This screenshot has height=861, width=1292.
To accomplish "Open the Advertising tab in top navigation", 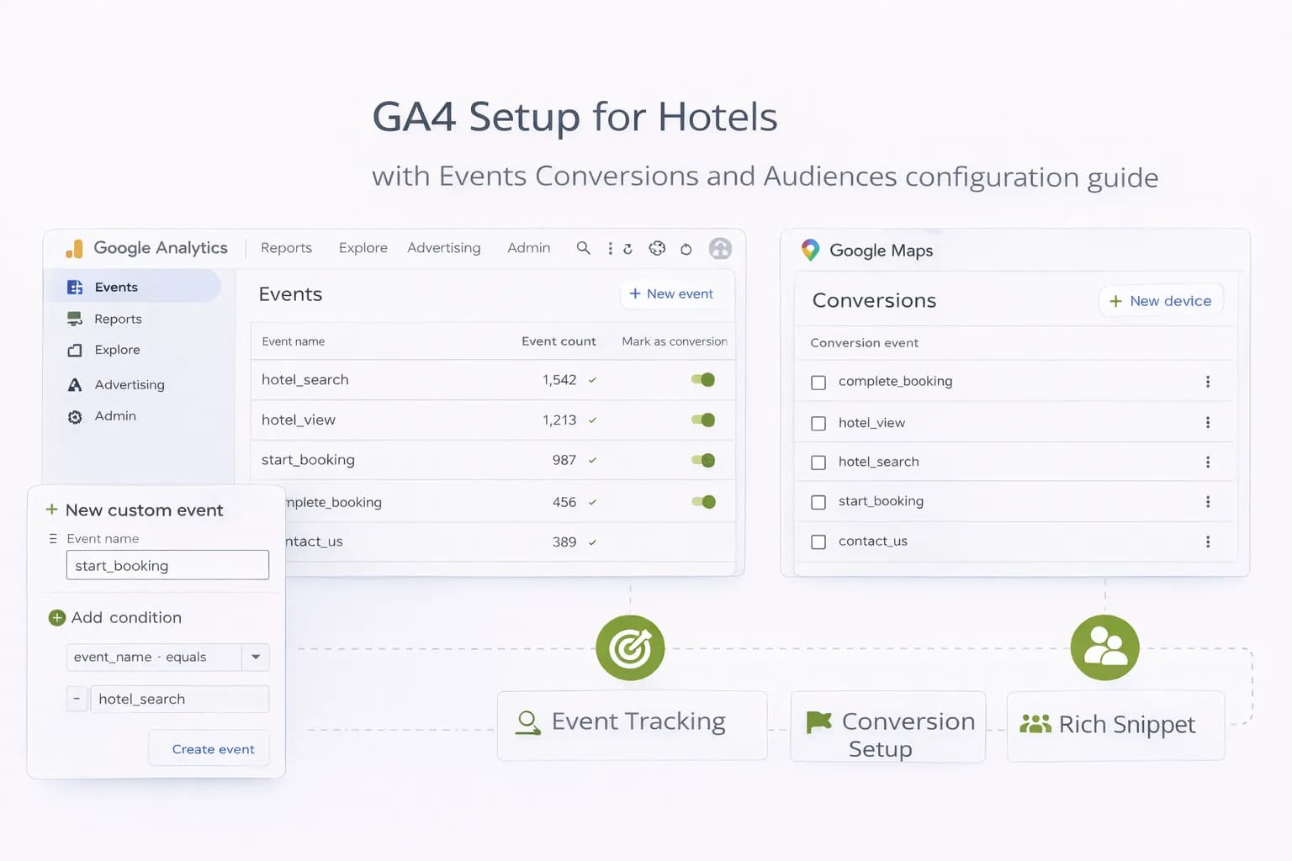I will click(444, 248).
